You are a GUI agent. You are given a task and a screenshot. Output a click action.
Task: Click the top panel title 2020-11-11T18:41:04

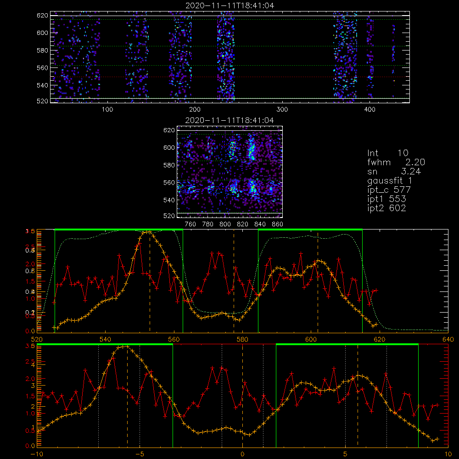(x=230, y=6)
